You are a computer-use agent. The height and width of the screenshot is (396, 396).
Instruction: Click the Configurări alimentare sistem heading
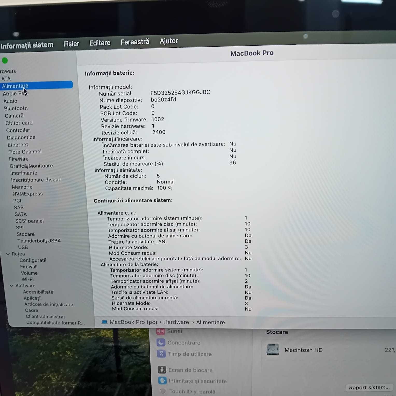(x=133, y=201)
